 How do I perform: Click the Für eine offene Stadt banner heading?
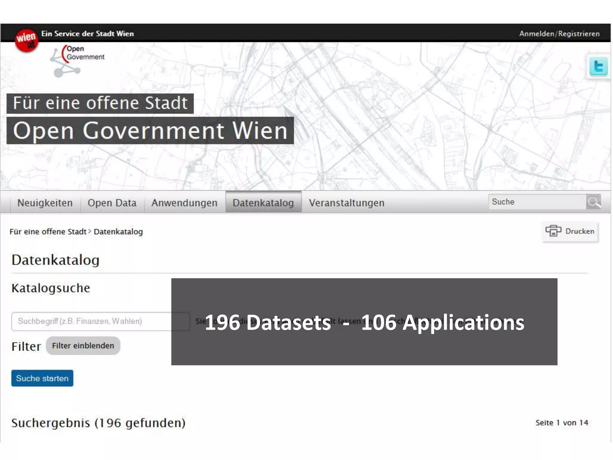(x=100, y=103)
